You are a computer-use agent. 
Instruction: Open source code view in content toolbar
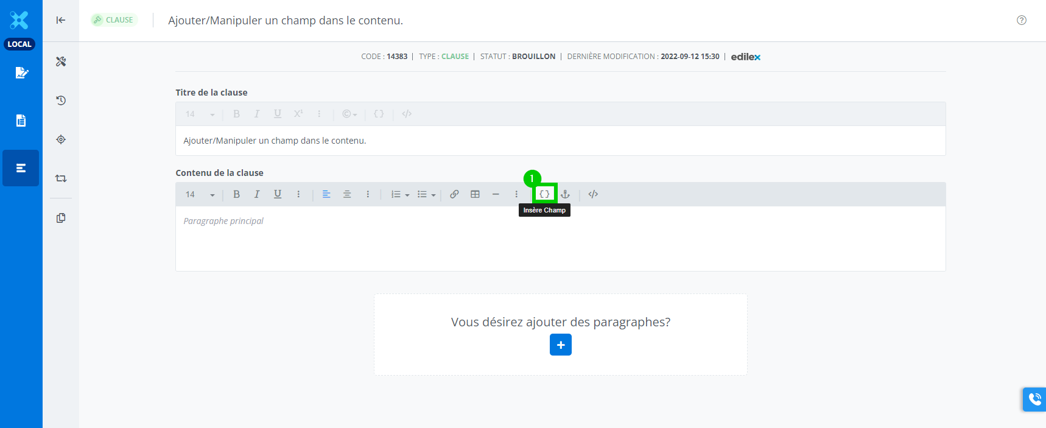coord(593,194)
